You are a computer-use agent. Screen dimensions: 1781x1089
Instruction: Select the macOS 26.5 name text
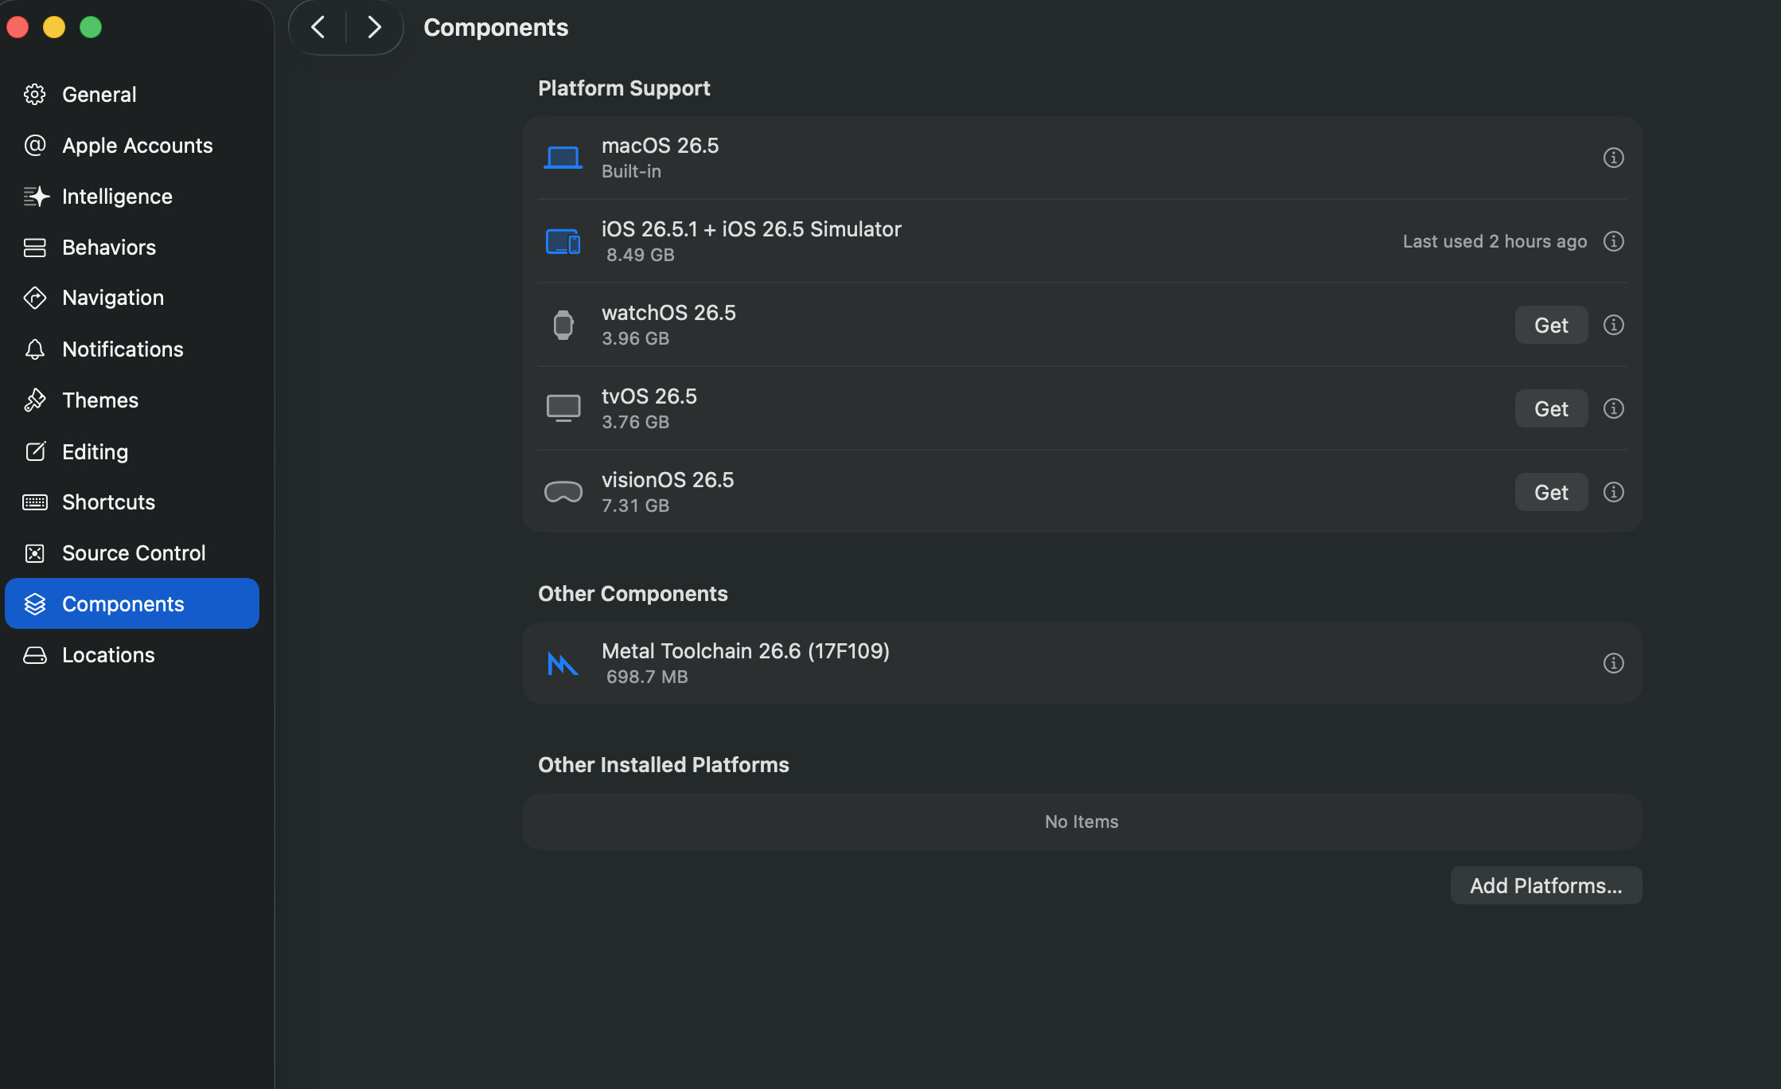(660, 146)
